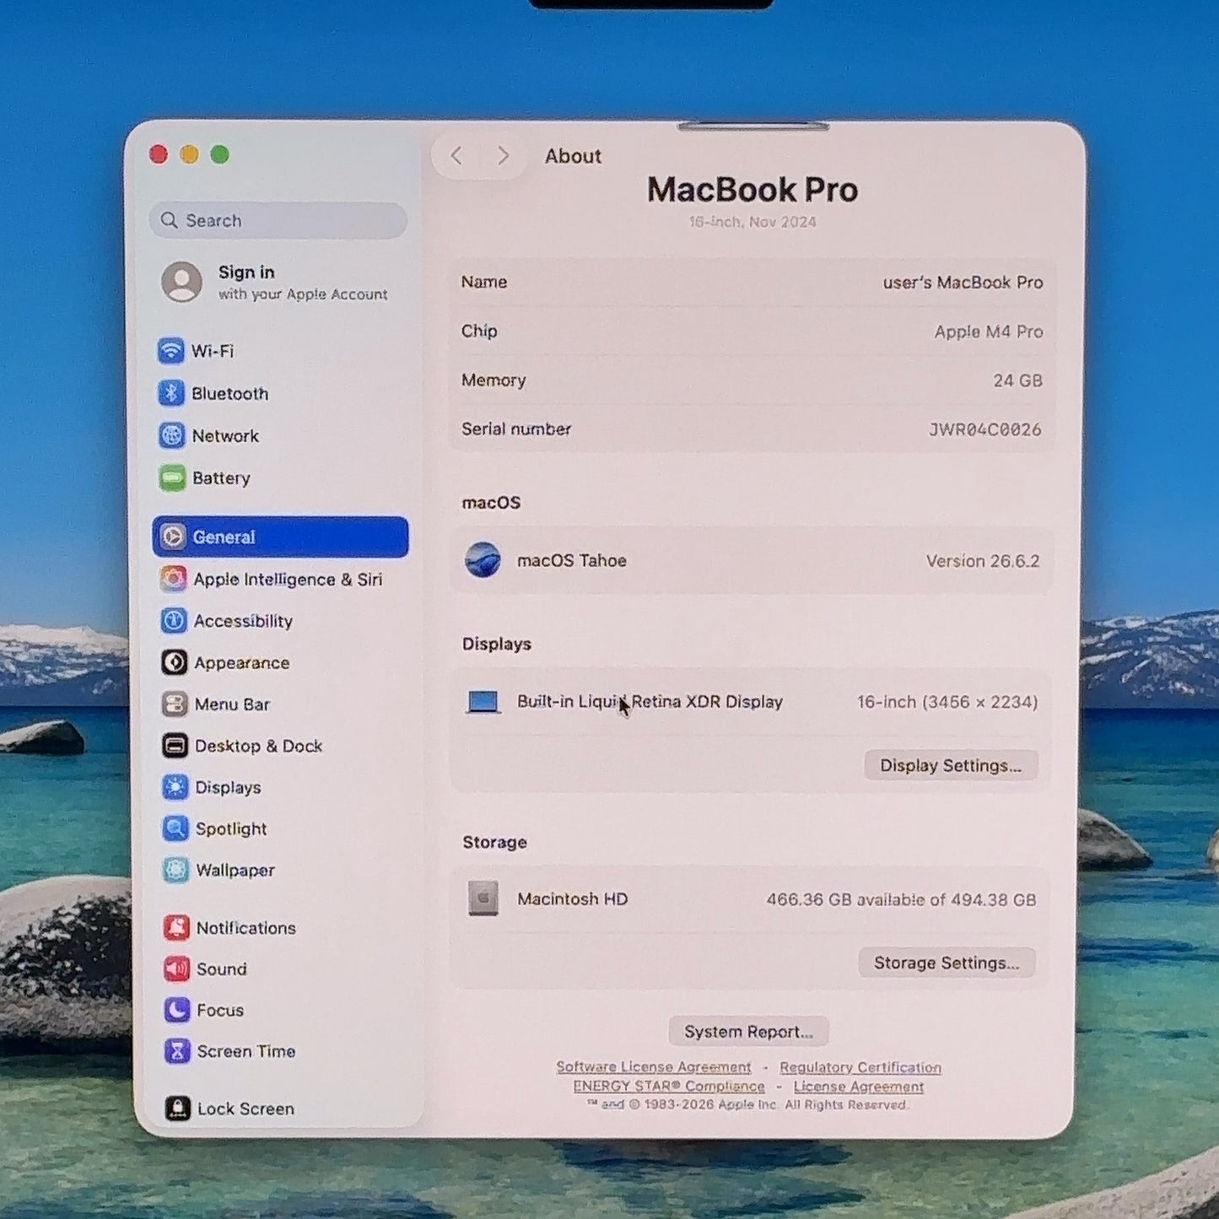Click the MacBook Pro heading
Viewport: 1219px width, 1219px height.
click(752, 190)
